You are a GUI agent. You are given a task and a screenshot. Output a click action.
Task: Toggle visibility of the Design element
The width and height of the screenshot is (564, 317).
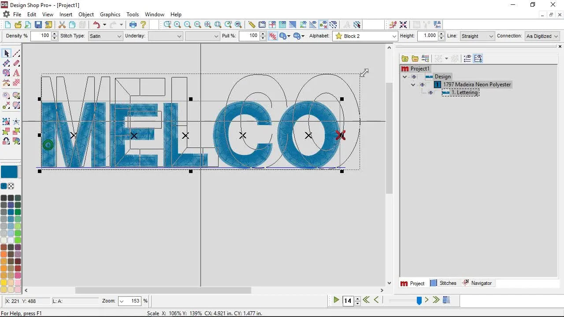413,76
